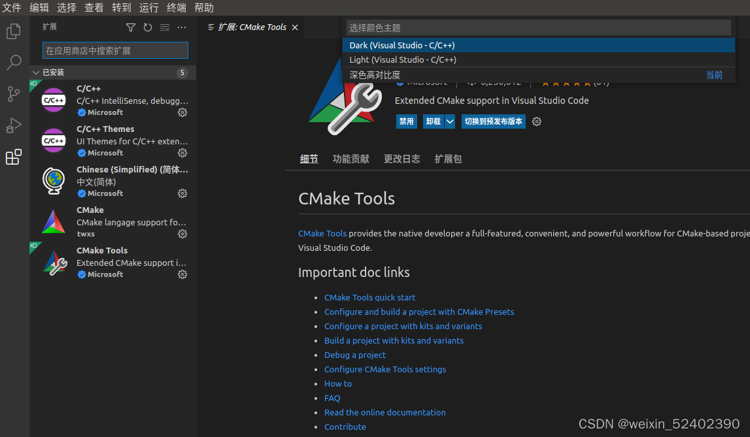Viewport: 750px width, 437px height.
Task: Click the 禁用 button
Action: point(407,121)
